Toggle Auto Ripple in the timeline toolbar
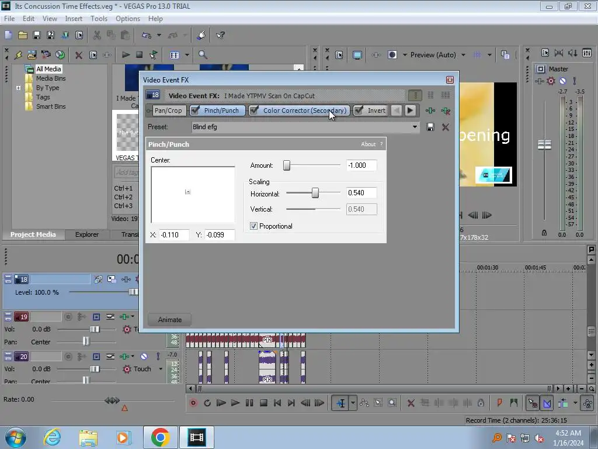 click(562, 403)
